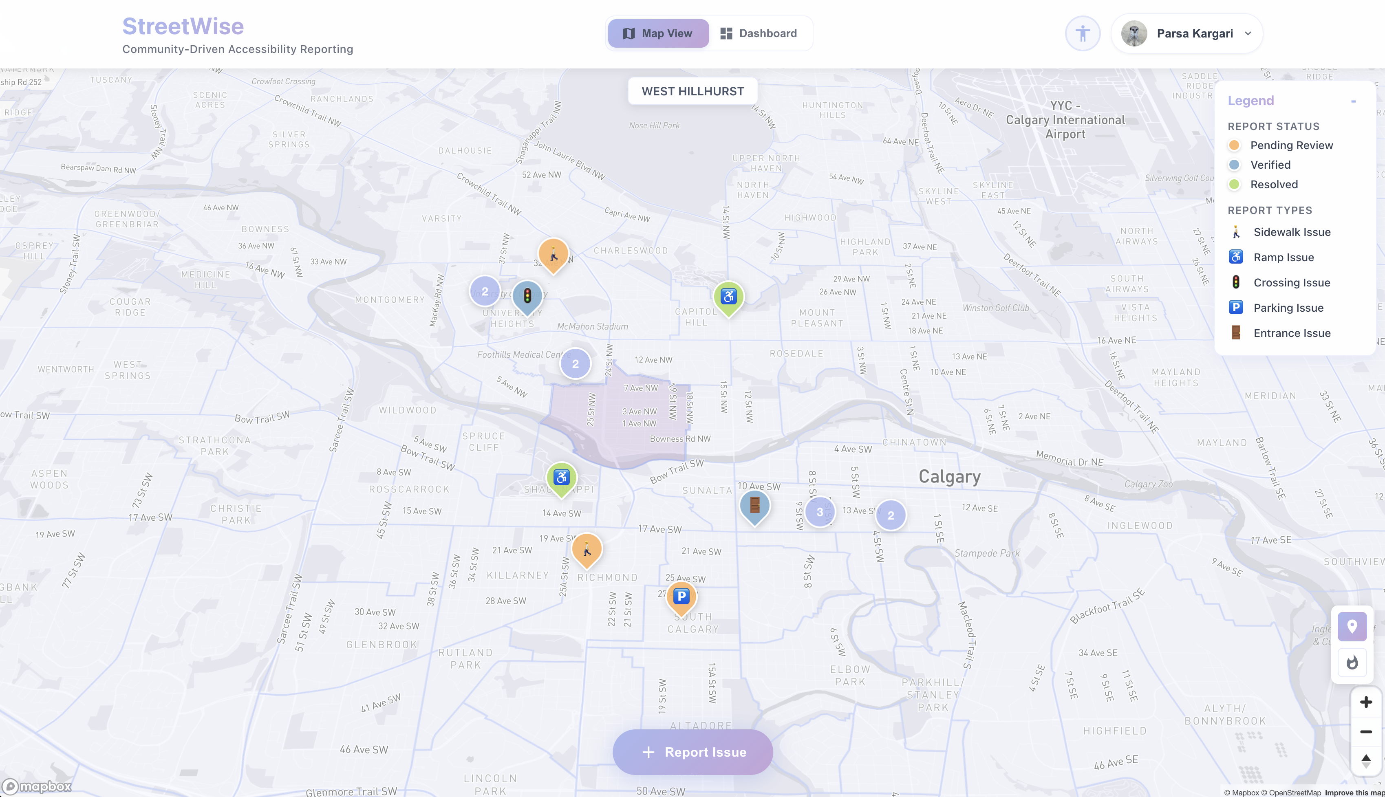Expand the cluster marker labeled 3
Screen dimensions: 1385x797
coord(820,512)
